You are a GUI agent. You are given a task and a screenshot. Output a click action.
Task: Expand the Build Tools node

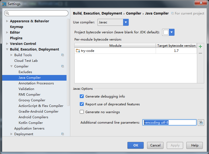pyautogui.click(x=12, y=55)
